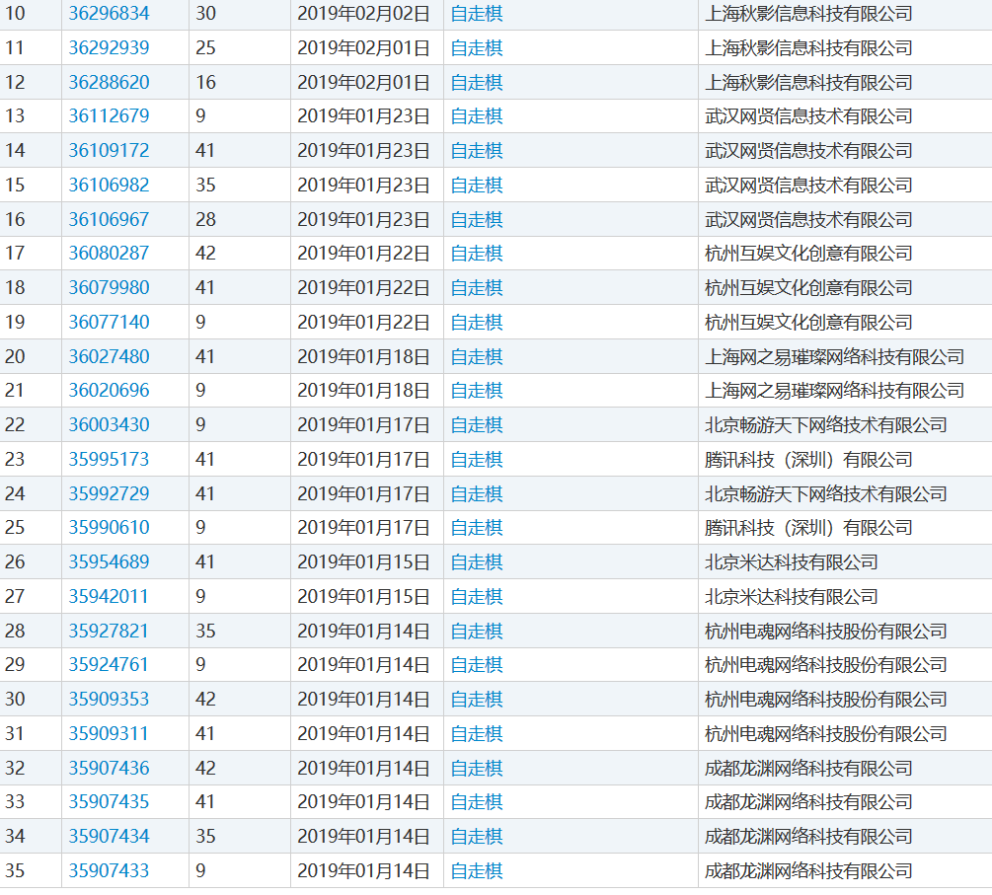Screen dimensions: 992x895
Task: Select date 2019年01月22日 in row 19
Action: (364, 322)
